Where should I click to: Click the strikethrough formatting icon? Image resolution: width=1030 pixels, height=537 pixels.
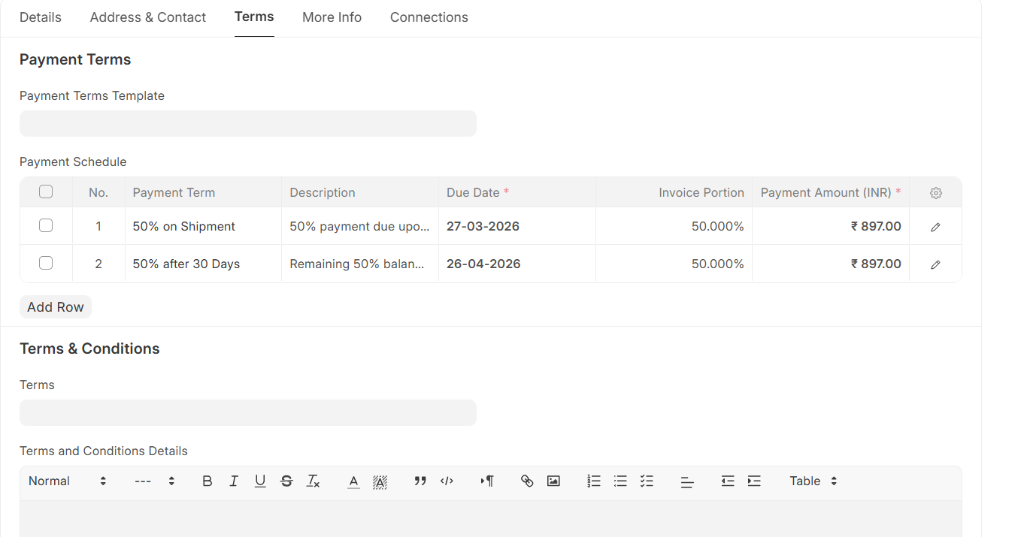[286, 481]
